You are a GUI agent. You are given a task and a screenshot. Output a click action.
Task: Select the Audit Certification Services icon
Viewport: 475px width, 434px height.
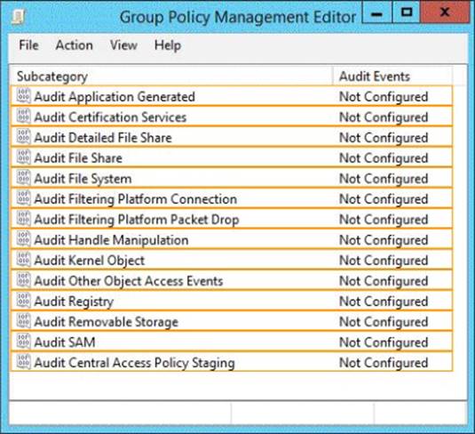(23, 117)
